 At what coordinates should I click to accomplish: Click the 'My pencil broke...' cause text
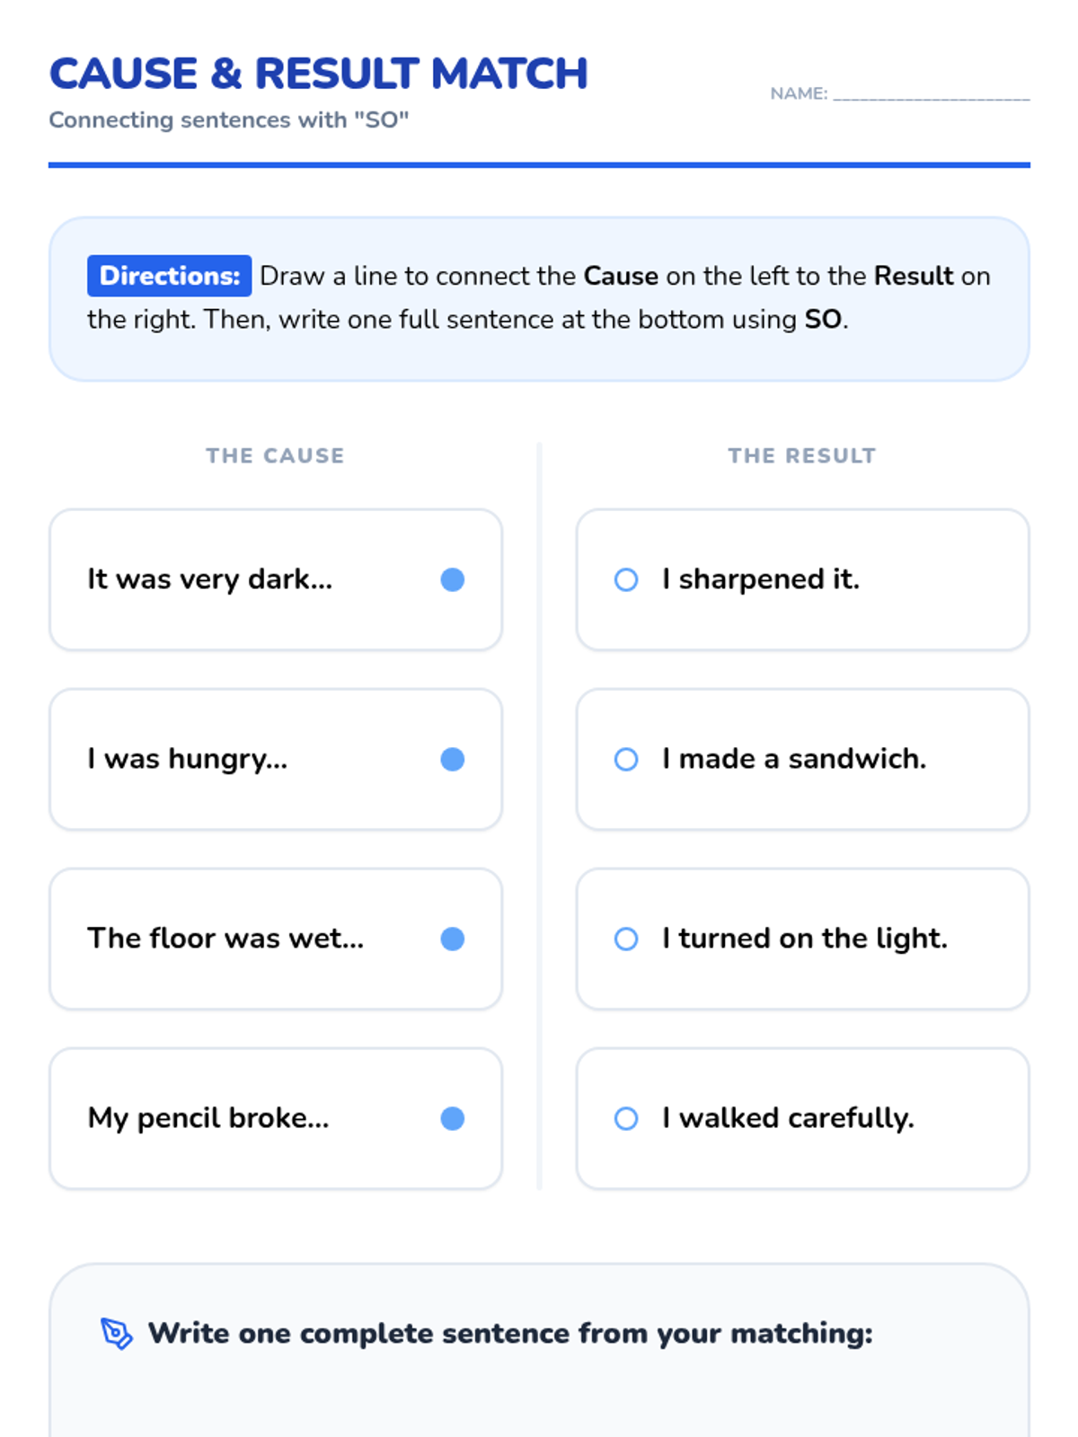[208, 1118]
